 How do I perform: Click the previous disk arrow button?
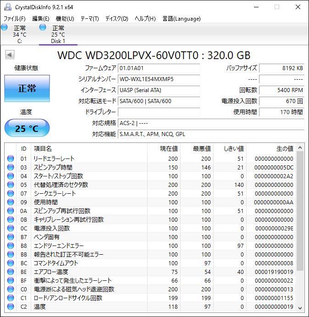[10, 55]
